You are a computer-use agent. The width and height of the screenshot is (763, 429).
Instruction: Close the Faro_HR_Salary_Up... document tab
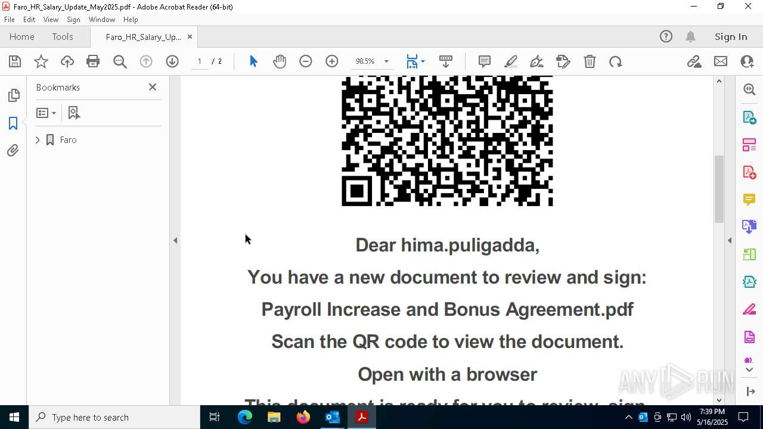pyautogui.click(x=190, y=37)
